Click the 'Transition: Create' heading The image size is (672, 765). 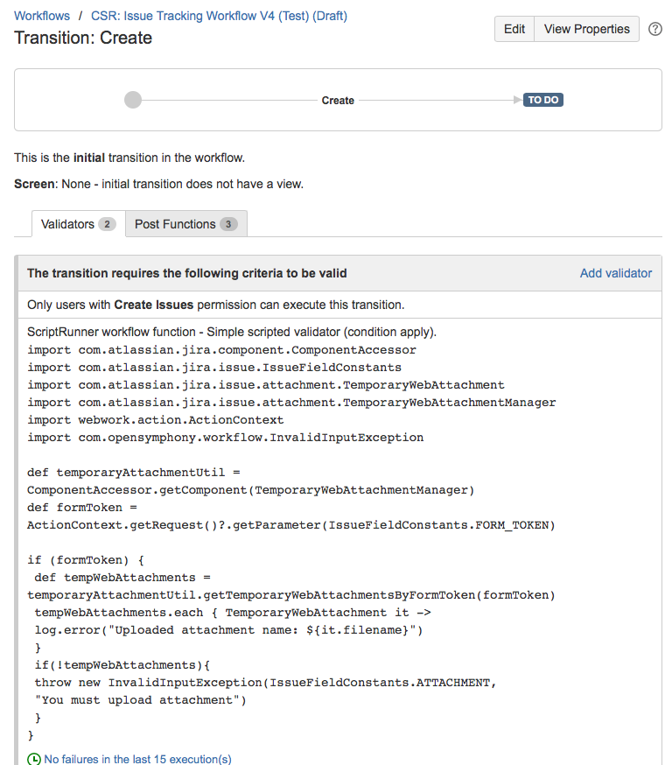tap(83, 38)
